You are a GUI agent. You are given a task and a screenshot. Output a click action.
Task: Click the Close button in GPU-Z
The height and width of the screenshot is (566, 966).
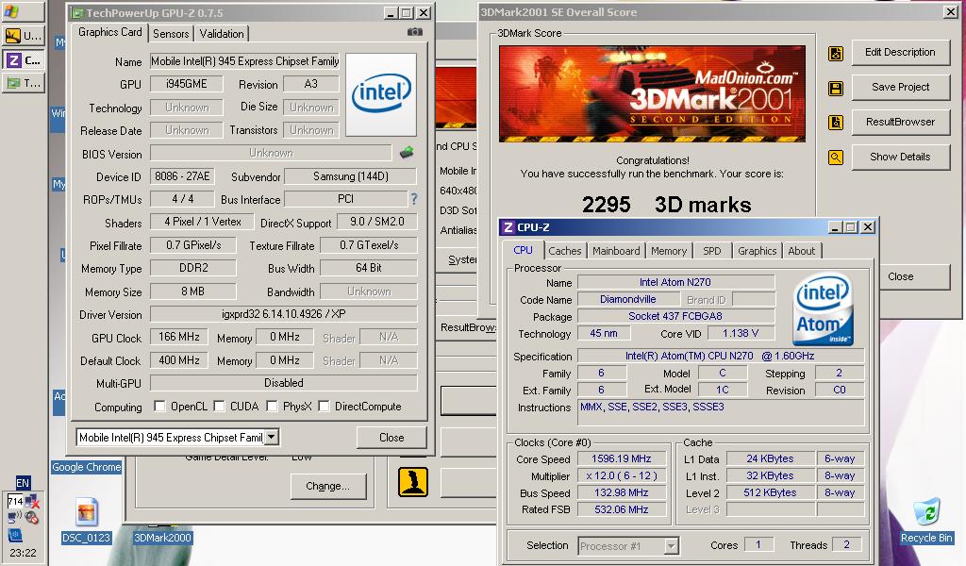[x=391, y=438]
